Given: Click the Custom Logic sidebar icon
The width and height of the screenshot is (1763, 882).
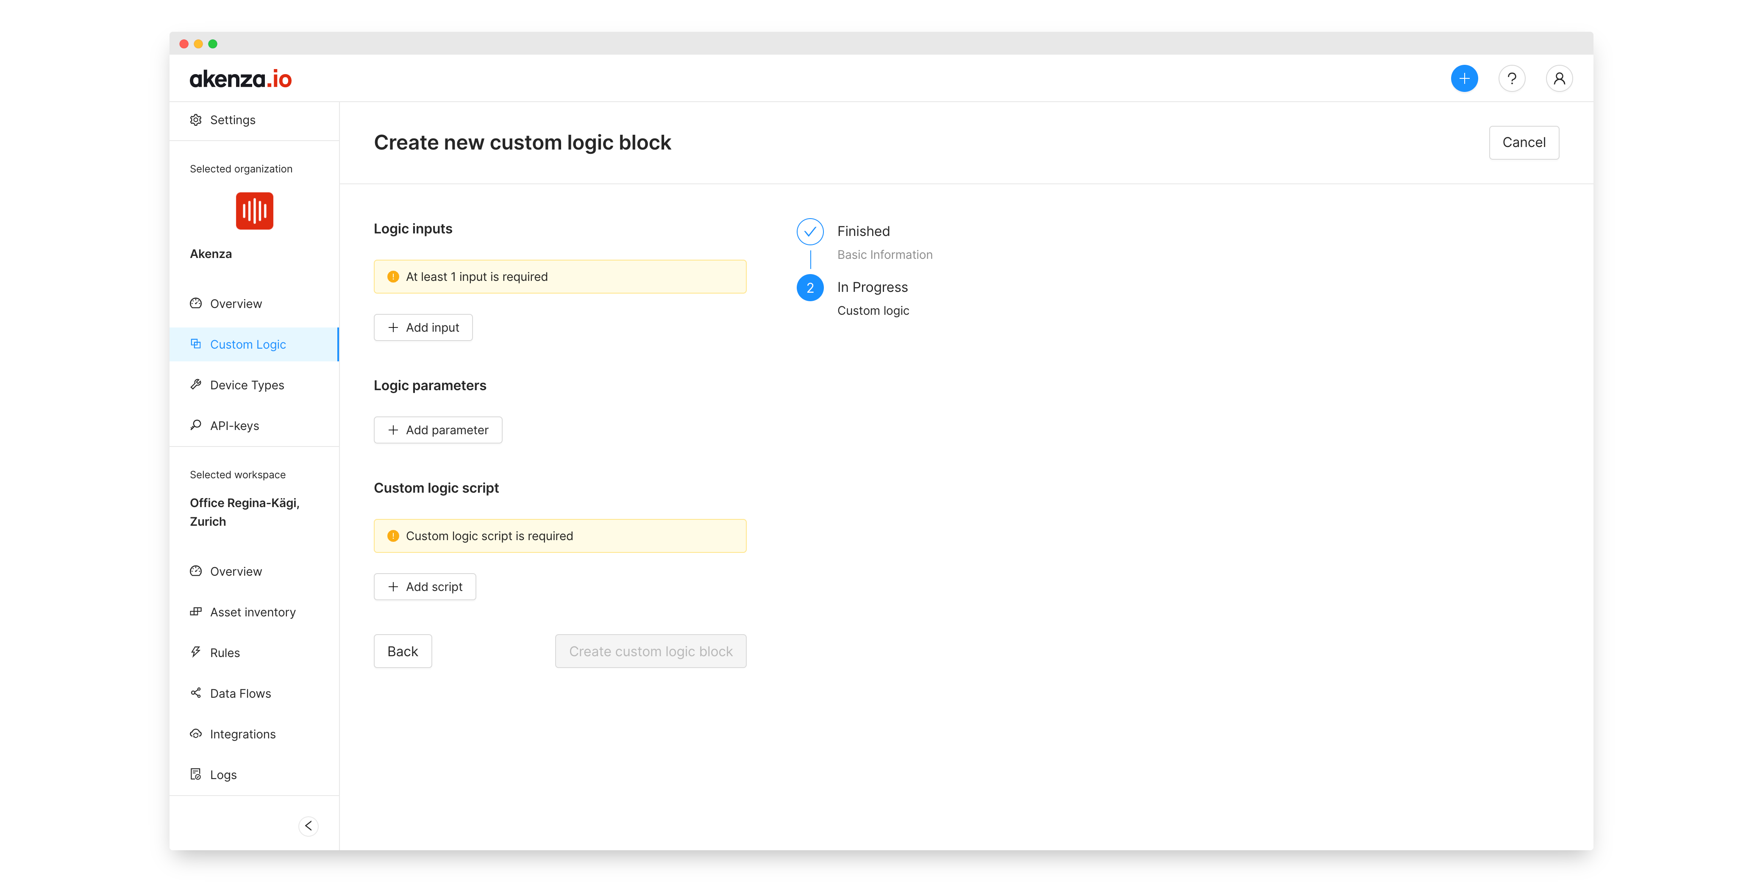Looking at the screenshot, I should coord(196,344).
